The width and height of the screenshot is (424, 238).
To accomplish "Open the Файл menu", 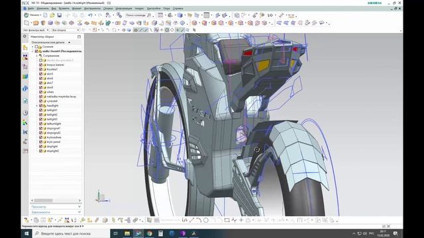I will (x=31, y=9).
